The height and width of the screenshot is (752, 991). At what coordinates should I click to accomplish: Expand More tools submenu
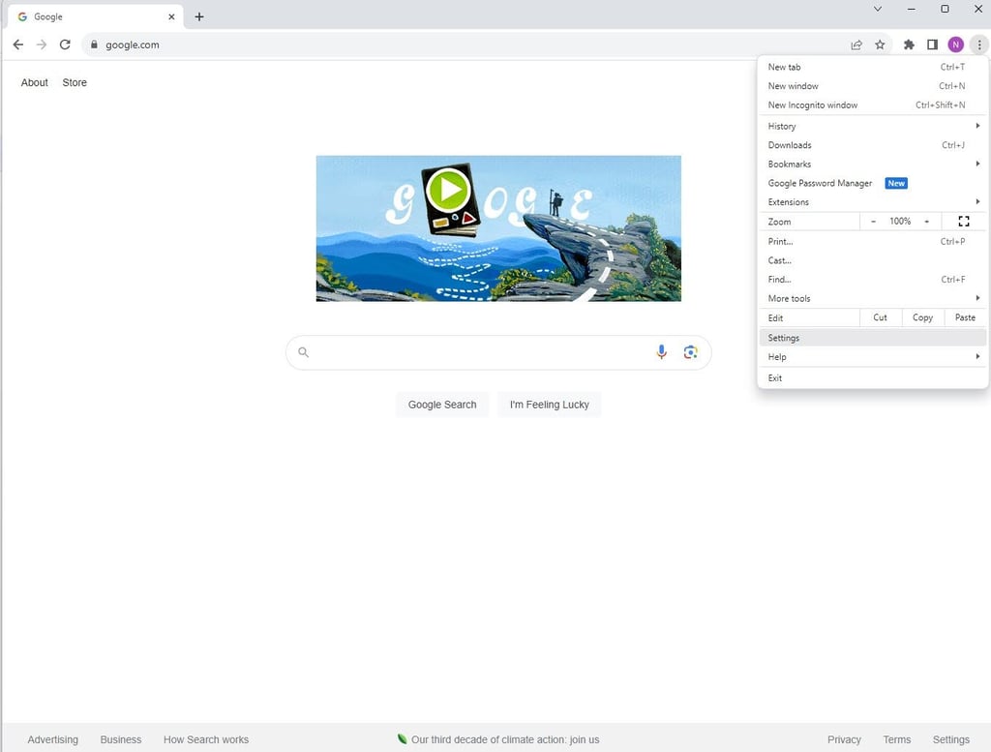click(873, 298)
